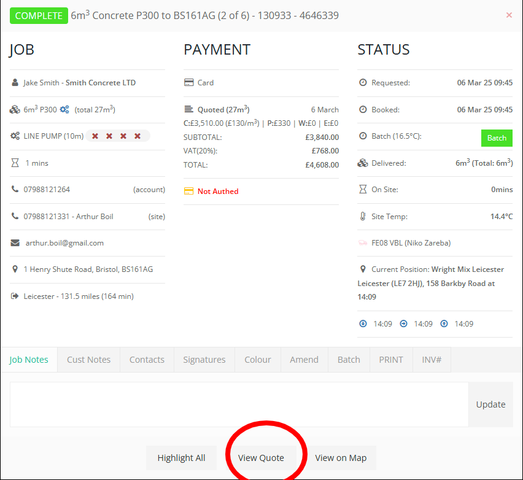Switch to the Signatures tab

click(204, 360)
